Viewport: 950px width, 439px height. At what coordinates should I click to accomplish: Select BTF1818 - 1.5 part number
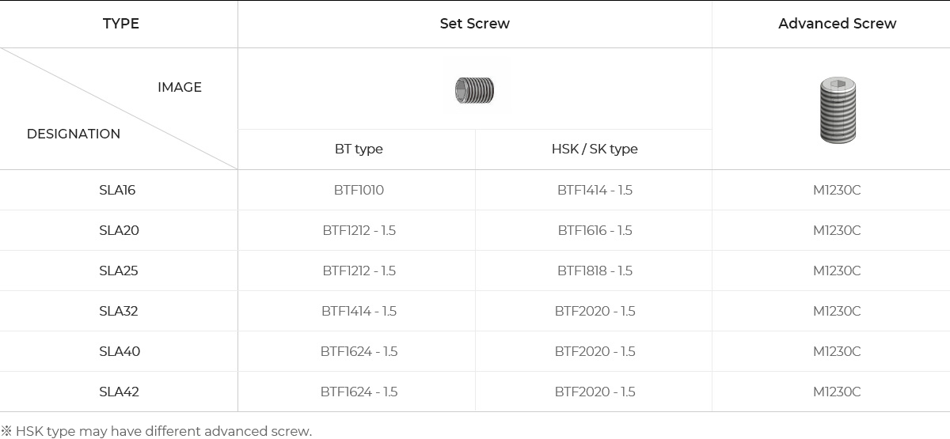[595, 271]
